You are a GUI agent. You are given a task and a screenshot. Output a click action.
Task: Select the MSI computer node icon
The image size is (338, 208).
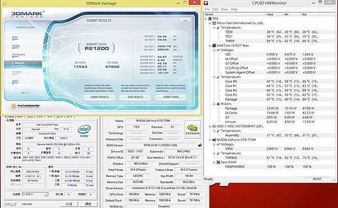210,19
